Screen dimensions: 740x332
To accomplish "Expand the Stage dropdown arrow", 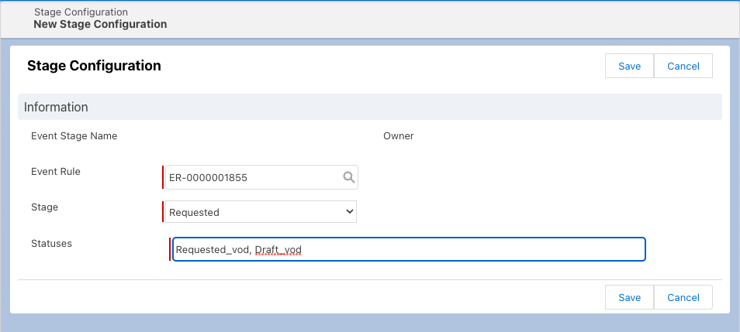I will point(349,212).
